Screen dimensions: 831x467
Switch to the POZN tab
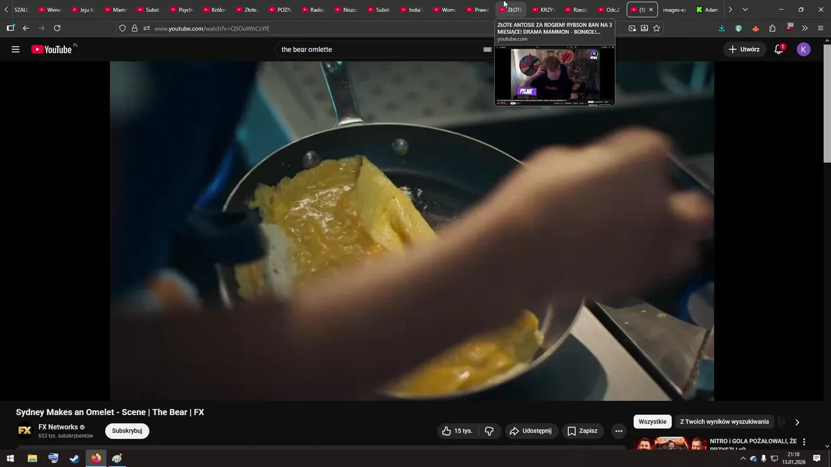click(x=280, y=10)
